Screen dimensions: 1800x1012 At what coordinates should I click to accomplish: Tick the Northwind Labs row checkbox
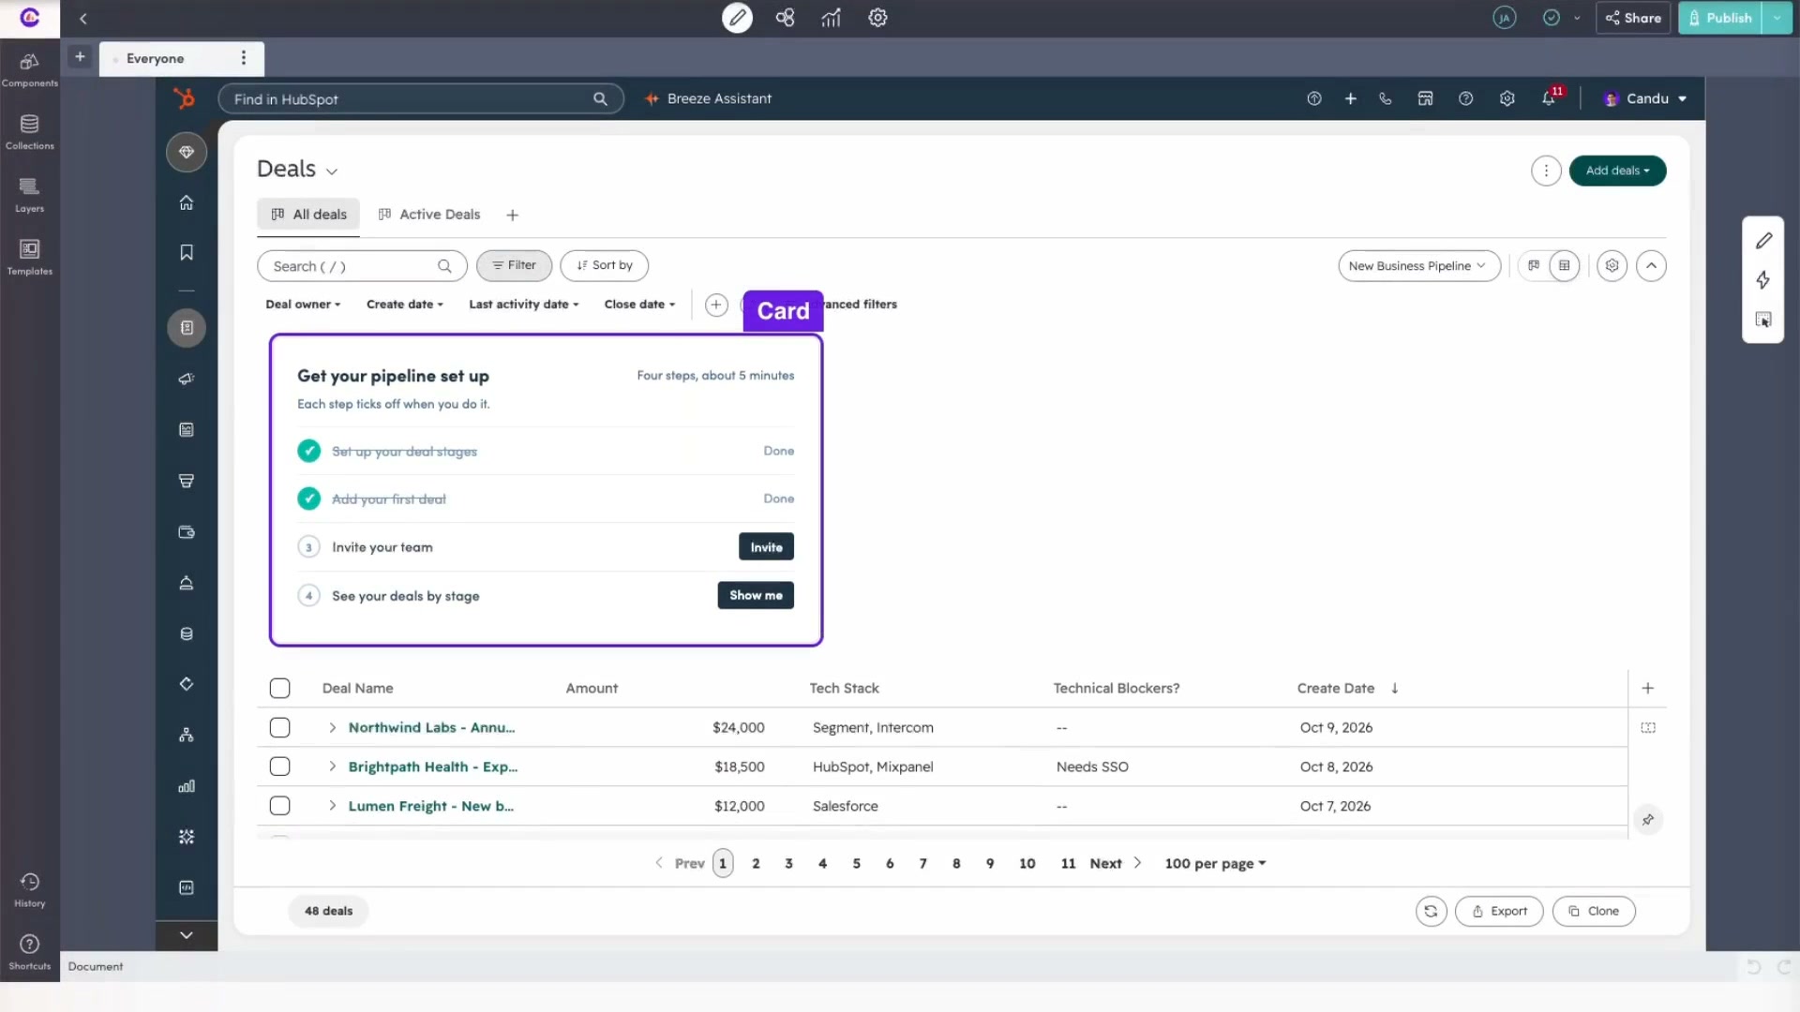click(x=279, y=727)
